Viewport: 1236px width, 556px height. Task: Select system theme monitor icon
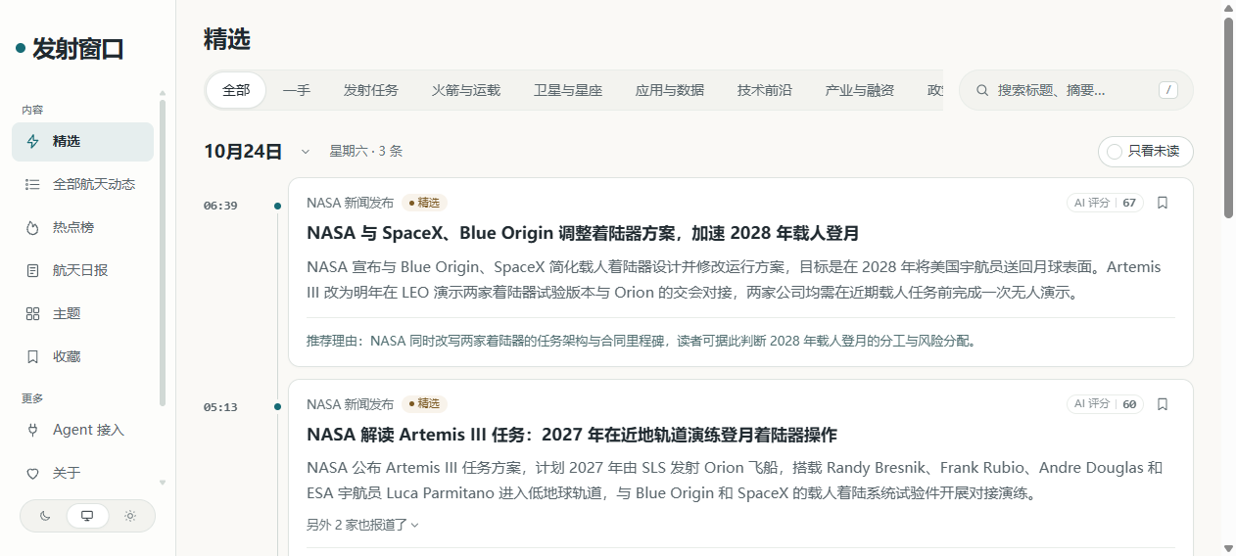(87, 516)
